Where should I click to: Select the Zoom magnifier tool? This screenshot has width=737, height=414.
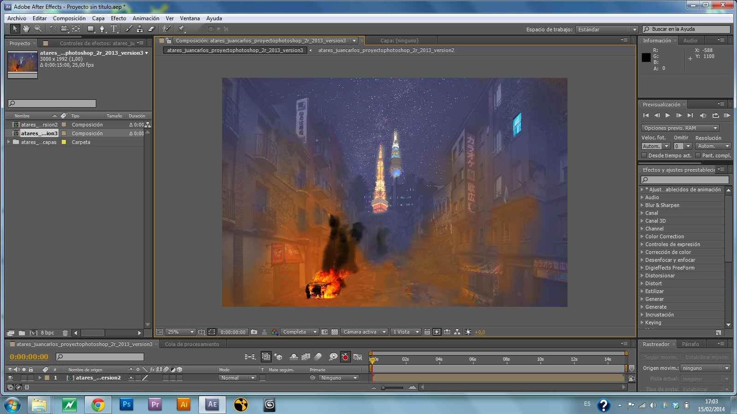[x=38, y=29]
